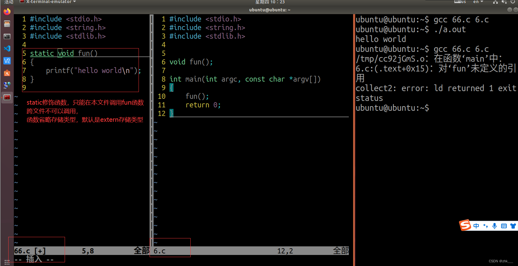Click '#include <string.h>' in 66.c
518x266 pixels.
point(68,28)
